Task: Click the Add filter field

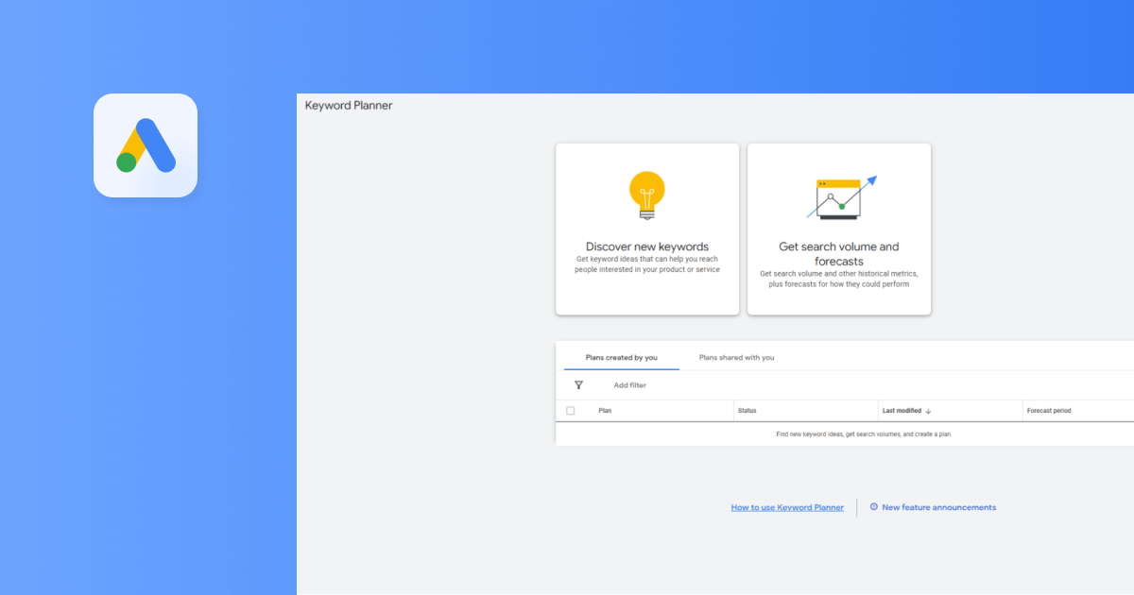Action: 630,385
